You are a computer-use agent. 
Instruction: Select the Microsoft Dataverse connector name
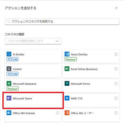click(x=25, y=84)
